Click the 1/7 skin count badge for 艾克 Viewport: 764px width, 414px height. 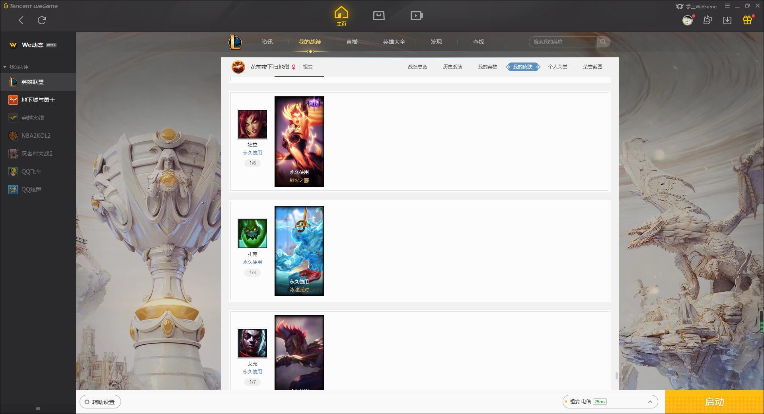253,382
